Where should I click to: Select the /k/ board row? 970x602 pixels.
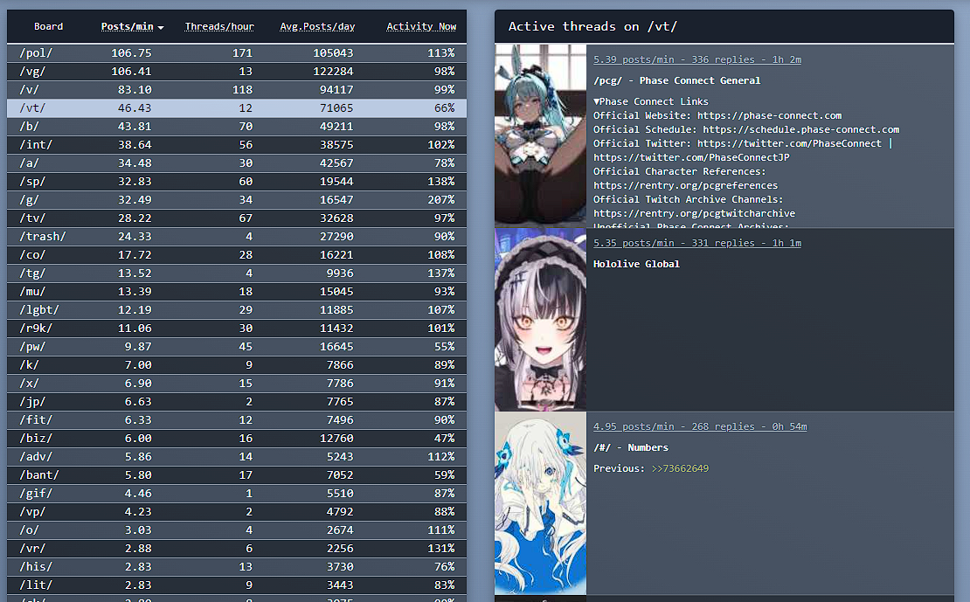(x=237, y=365)
